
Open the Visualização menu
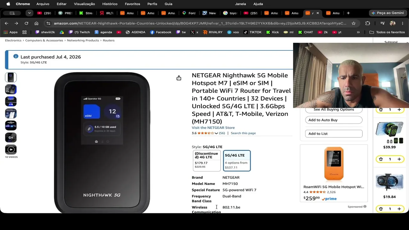pyautogui.click(x=84, y=4)
